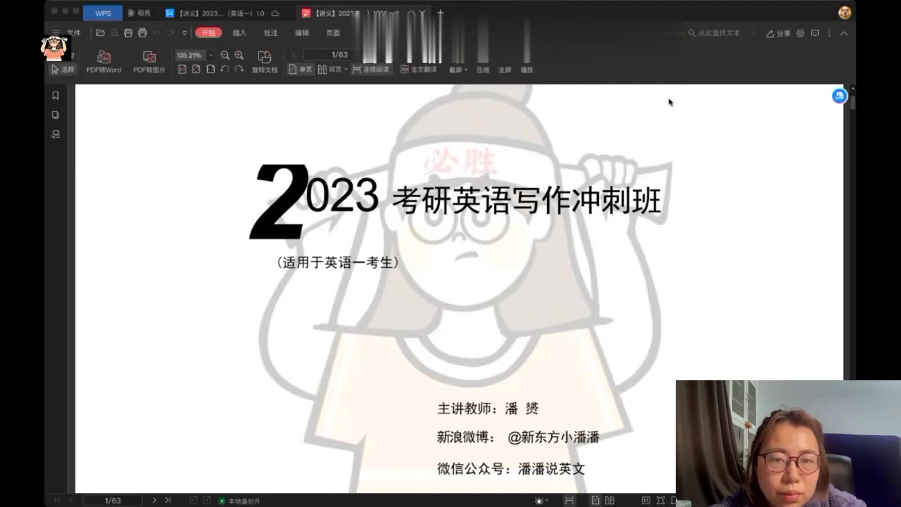Rotate page clockwise with toolbar icon
This screenshot has height=507, width=901.
(x=239, y=69)
